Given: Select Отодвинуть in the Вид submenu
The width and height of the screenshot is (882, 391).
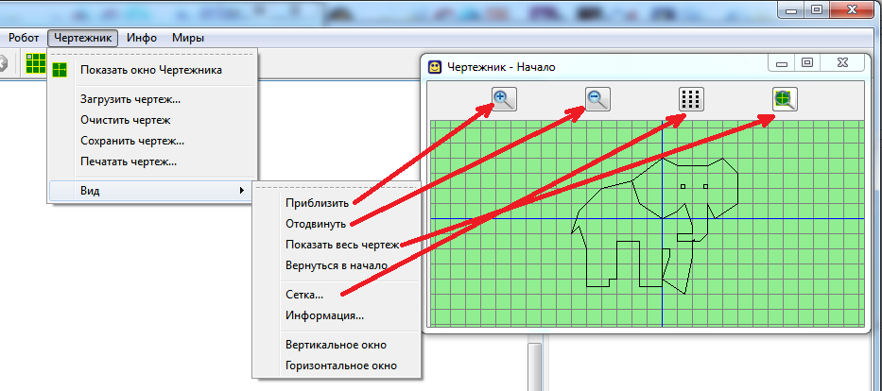Looking at the screenshot, I should pos(336,224).
